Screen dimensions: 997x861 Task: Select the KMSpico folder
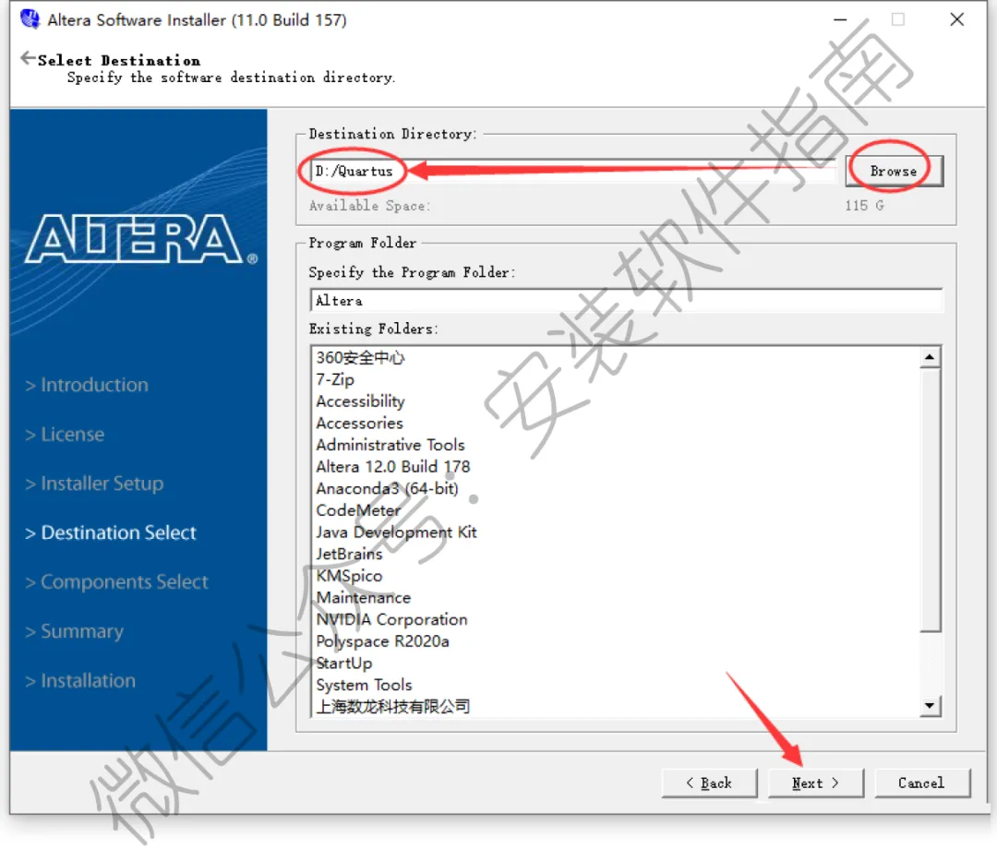coord(349,576)
